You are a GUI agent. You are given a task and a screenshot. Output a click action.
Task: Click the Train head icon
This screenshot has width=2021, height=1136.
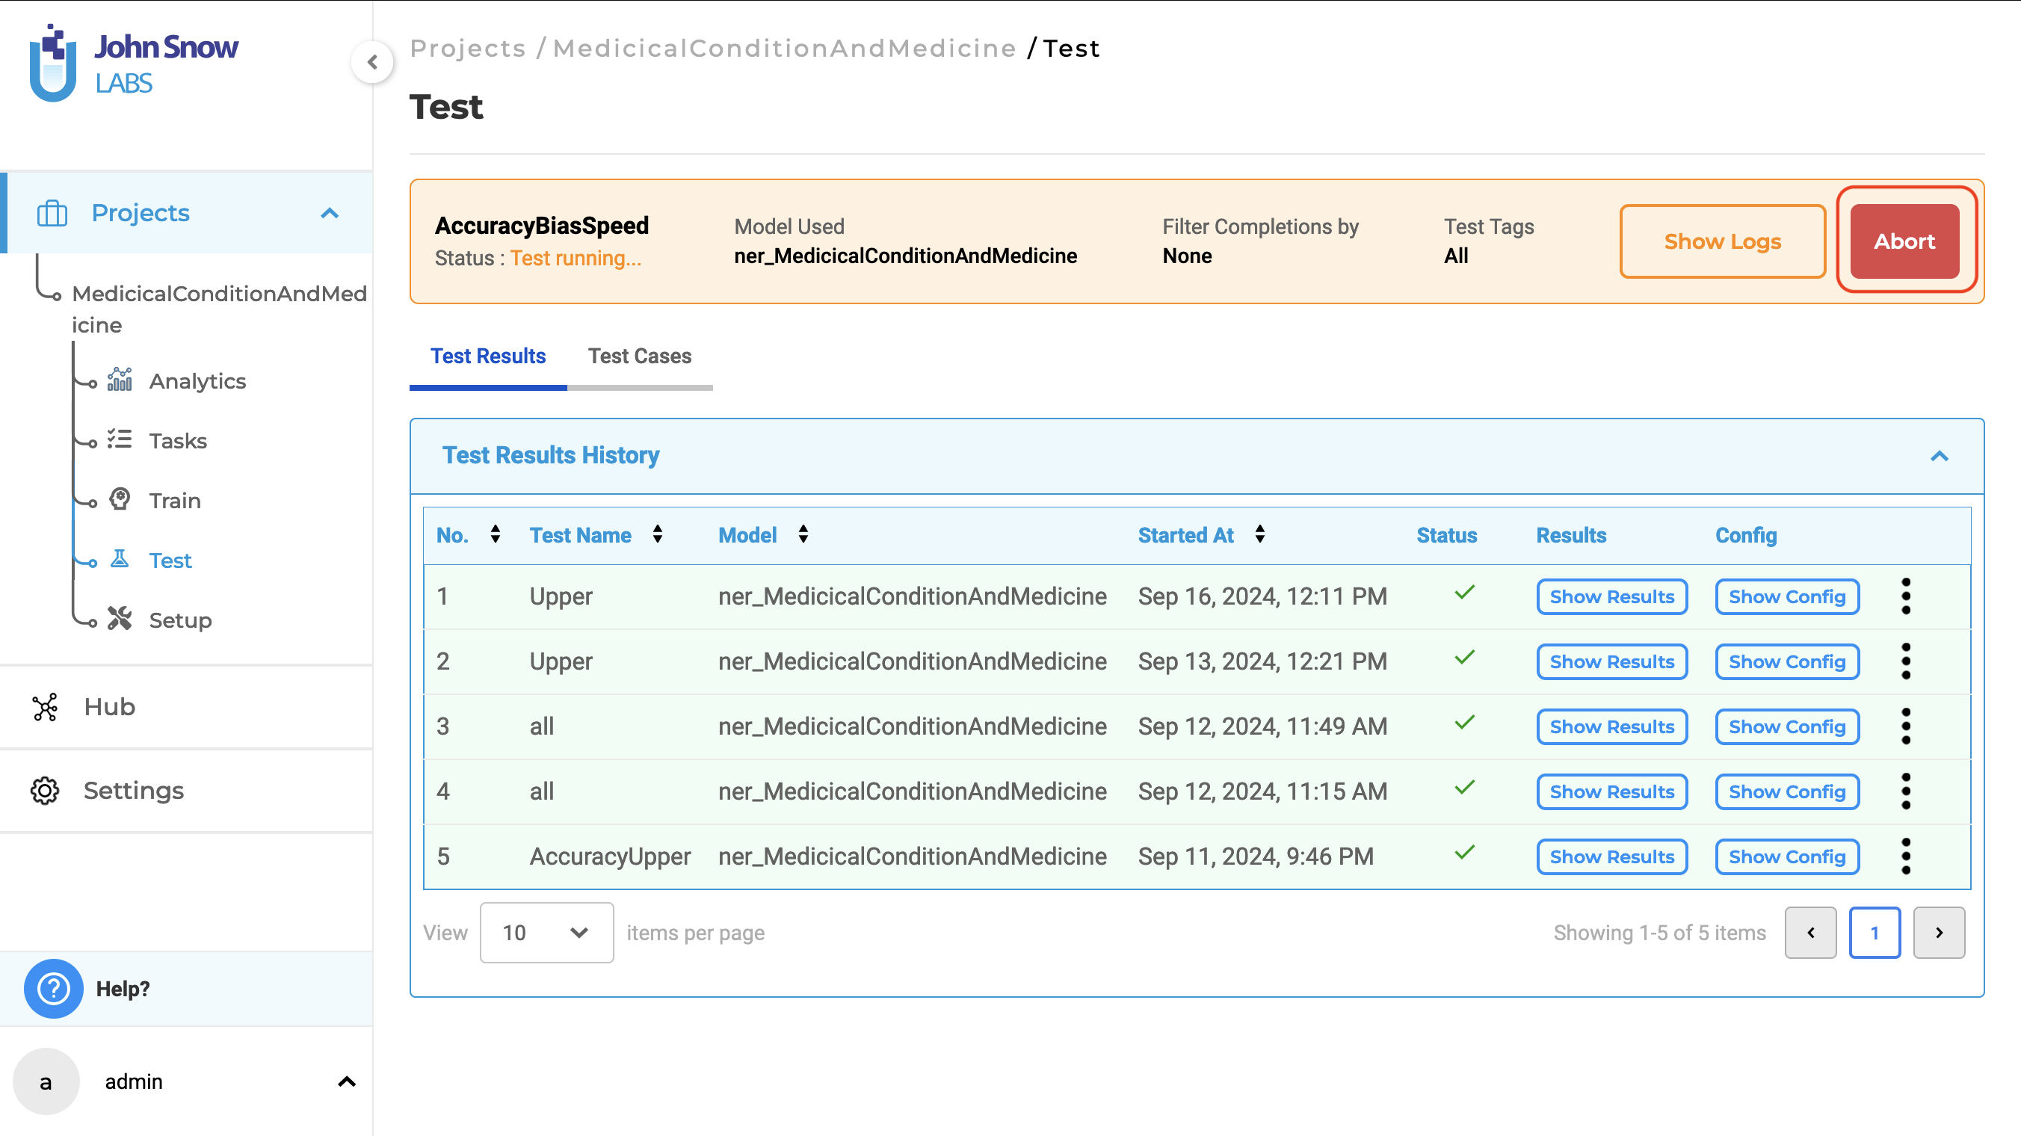click(120, 499)
